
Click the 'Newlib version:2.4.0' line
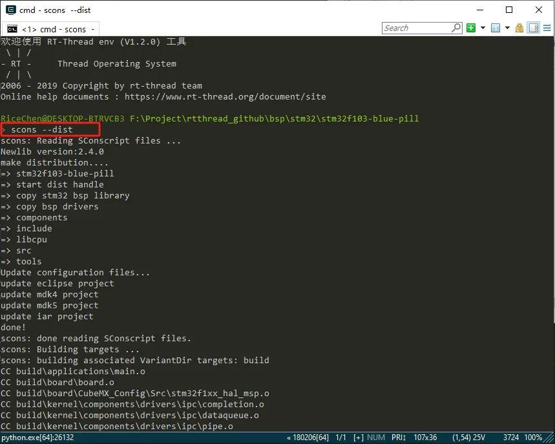52,151
